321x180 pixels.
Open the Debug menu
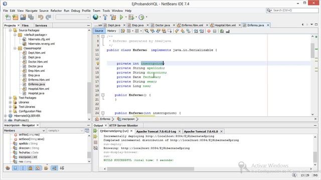[76, 10]
